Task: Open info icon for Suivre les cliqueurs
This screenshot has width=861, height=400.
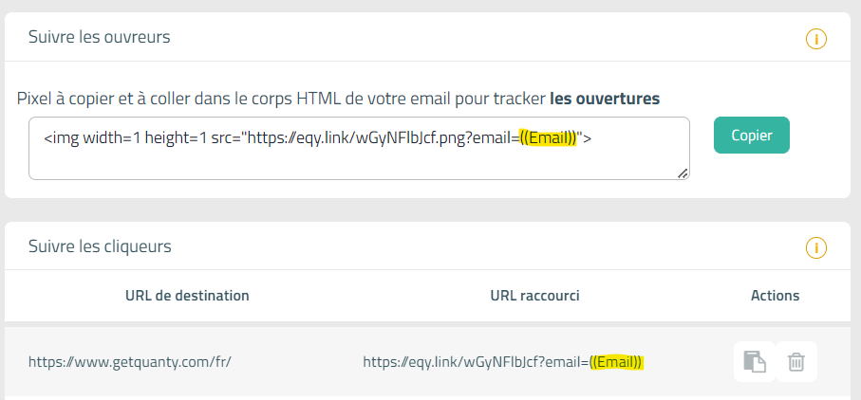Action: [x=816, y=247]
